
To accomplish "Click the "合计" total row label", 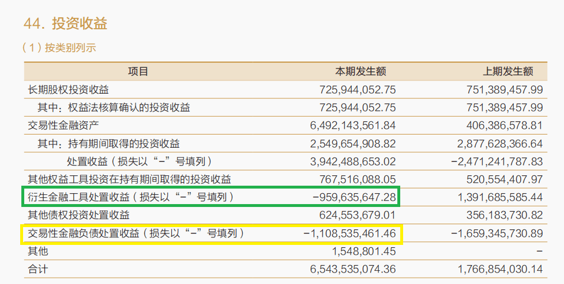I will [x=37, y=269].
